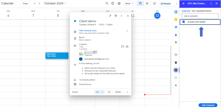Click the edit event pencil icon
Image resolution: width=221 pixels, height=109 pixels.
pos(110,16)
